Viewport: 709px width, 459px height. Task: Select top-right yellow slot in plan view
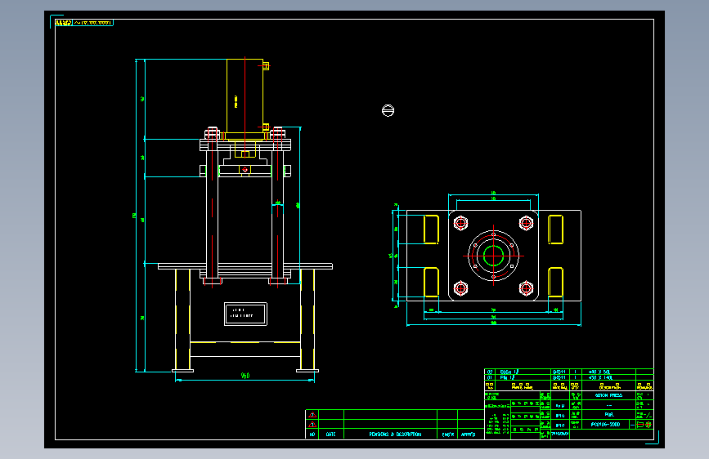point(555,229)
